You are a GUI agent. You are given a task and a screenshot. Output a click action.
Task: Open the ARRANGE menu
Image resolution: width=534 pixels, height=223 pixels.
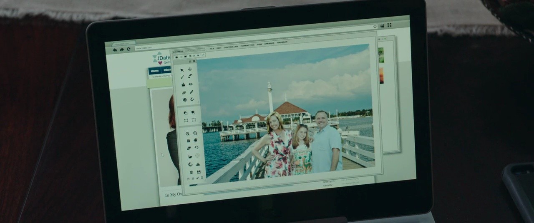tap(269, 43)
